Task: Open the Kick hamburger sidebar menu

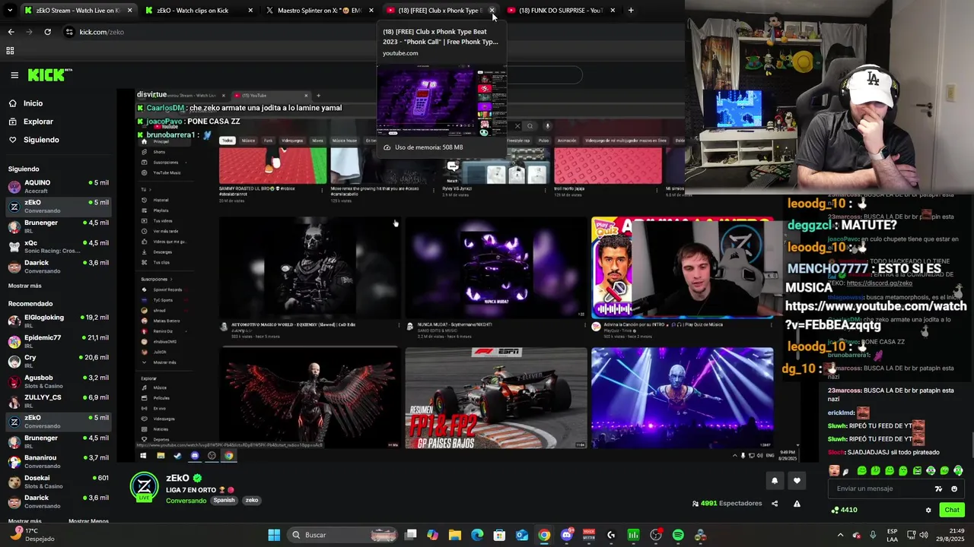Action: 14,74
